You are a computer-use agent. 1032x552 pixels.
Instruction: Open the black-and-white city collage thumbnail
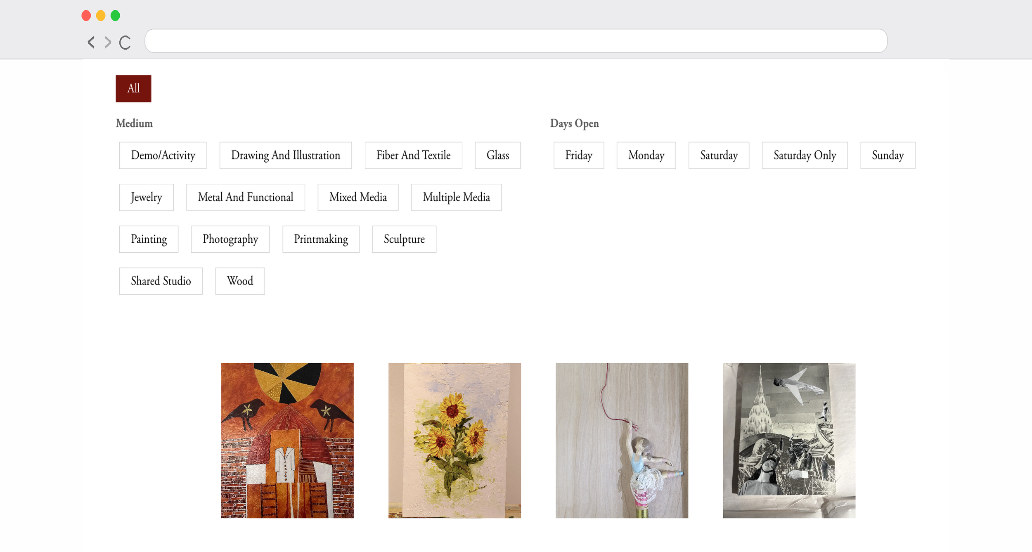789,441
